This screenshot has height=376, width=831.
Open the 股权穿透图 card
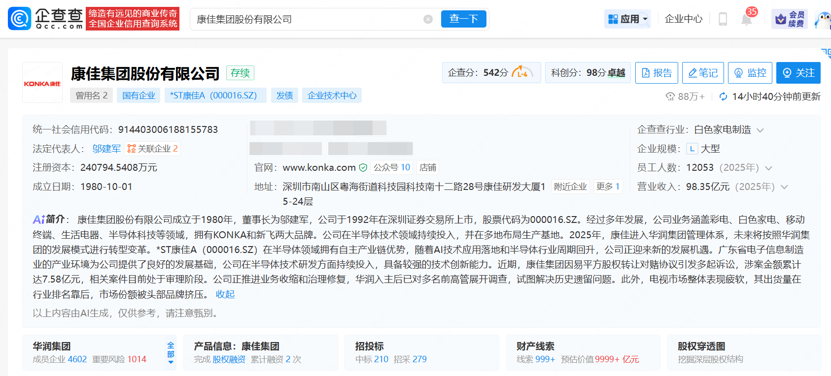(744, 352)
